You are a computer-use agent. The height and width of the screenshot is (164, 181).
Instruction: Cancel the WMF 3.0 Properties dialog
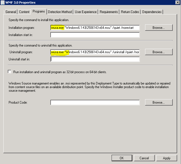click(144, 158)
